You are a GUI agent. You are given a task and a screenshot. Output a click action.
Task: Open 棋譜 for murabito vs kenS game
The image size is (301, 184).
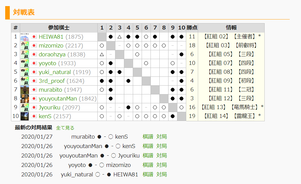148,137
